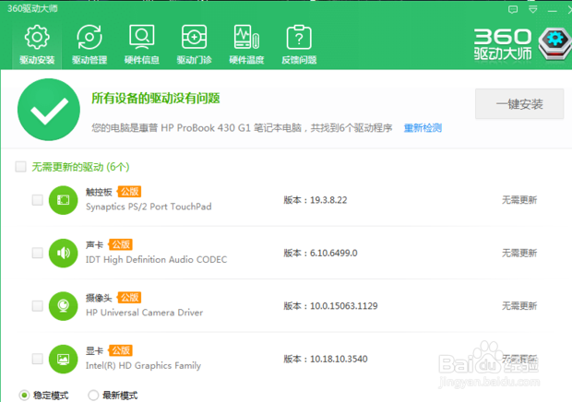Click the webcam device icon
The image size is (572, 402).
point(63,306)
